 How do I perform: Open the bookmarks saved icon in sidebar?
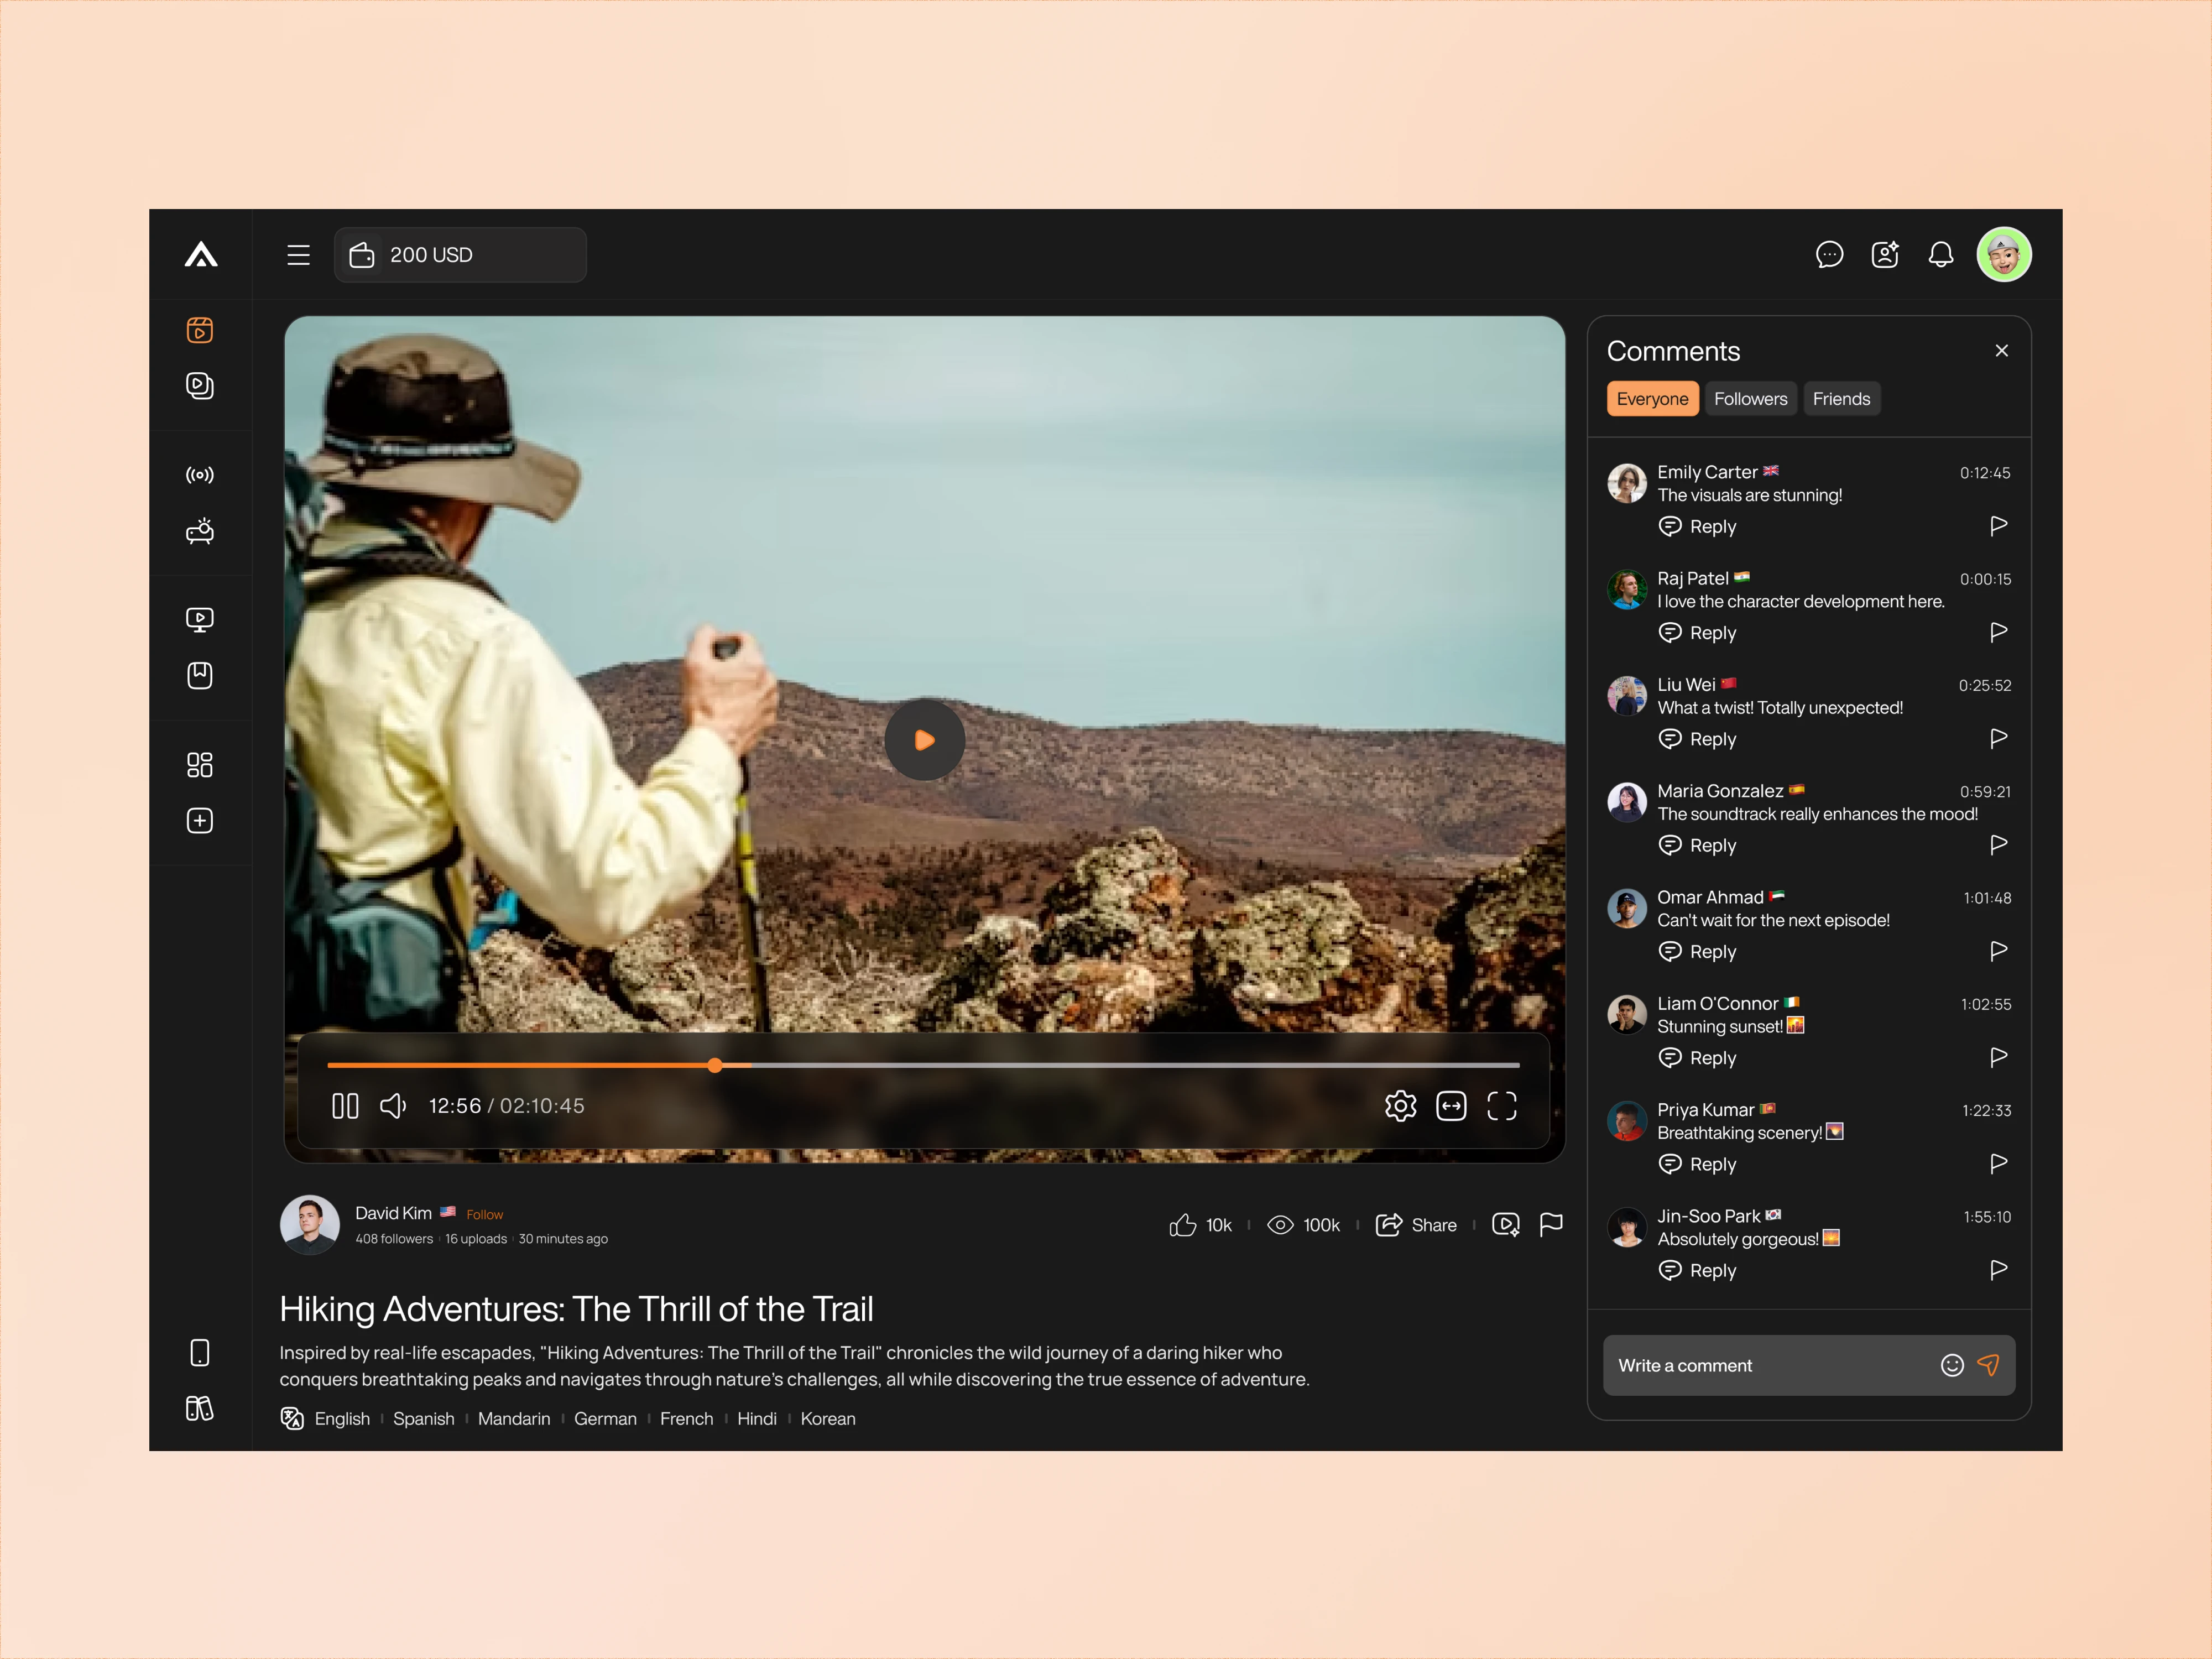click(x=200, y=676)
